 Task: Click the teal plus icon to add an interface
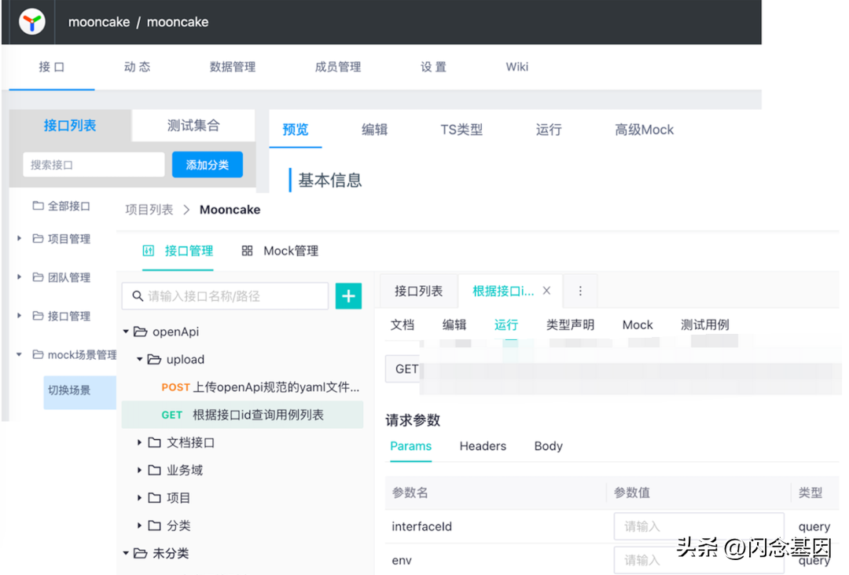(x=348, y=296)
